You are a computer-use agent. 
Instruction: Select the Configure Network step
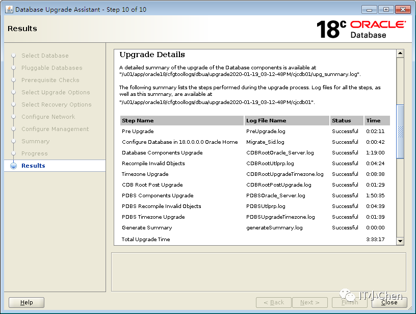pos(48,117)
